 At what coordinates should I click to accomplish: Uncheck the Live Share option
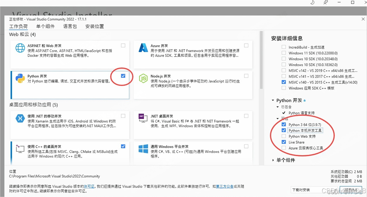tap(283, 142)
